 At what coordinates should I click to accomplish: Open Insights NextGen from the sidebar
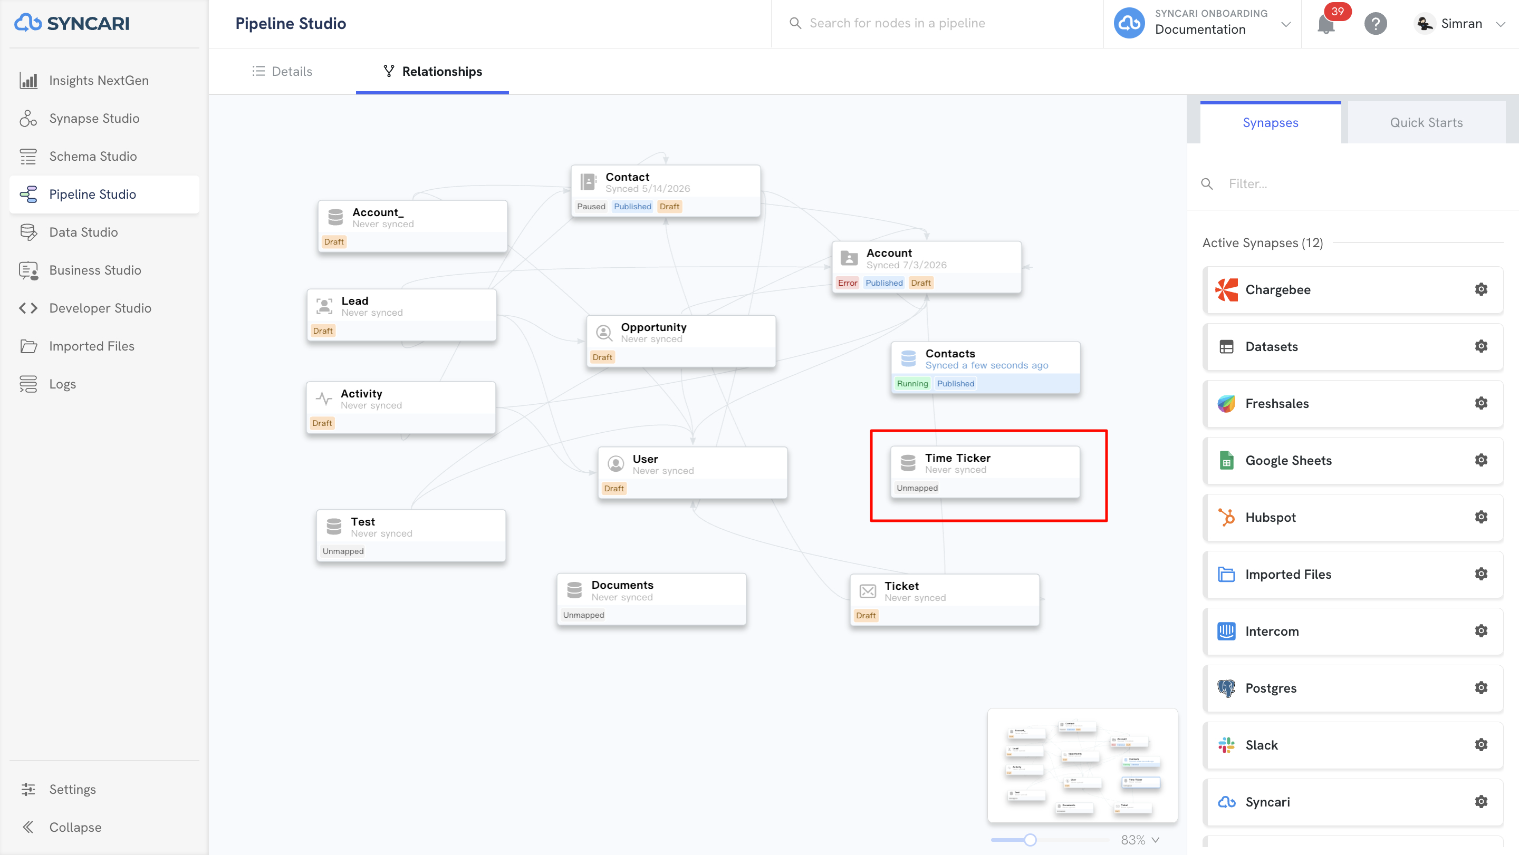104,80
